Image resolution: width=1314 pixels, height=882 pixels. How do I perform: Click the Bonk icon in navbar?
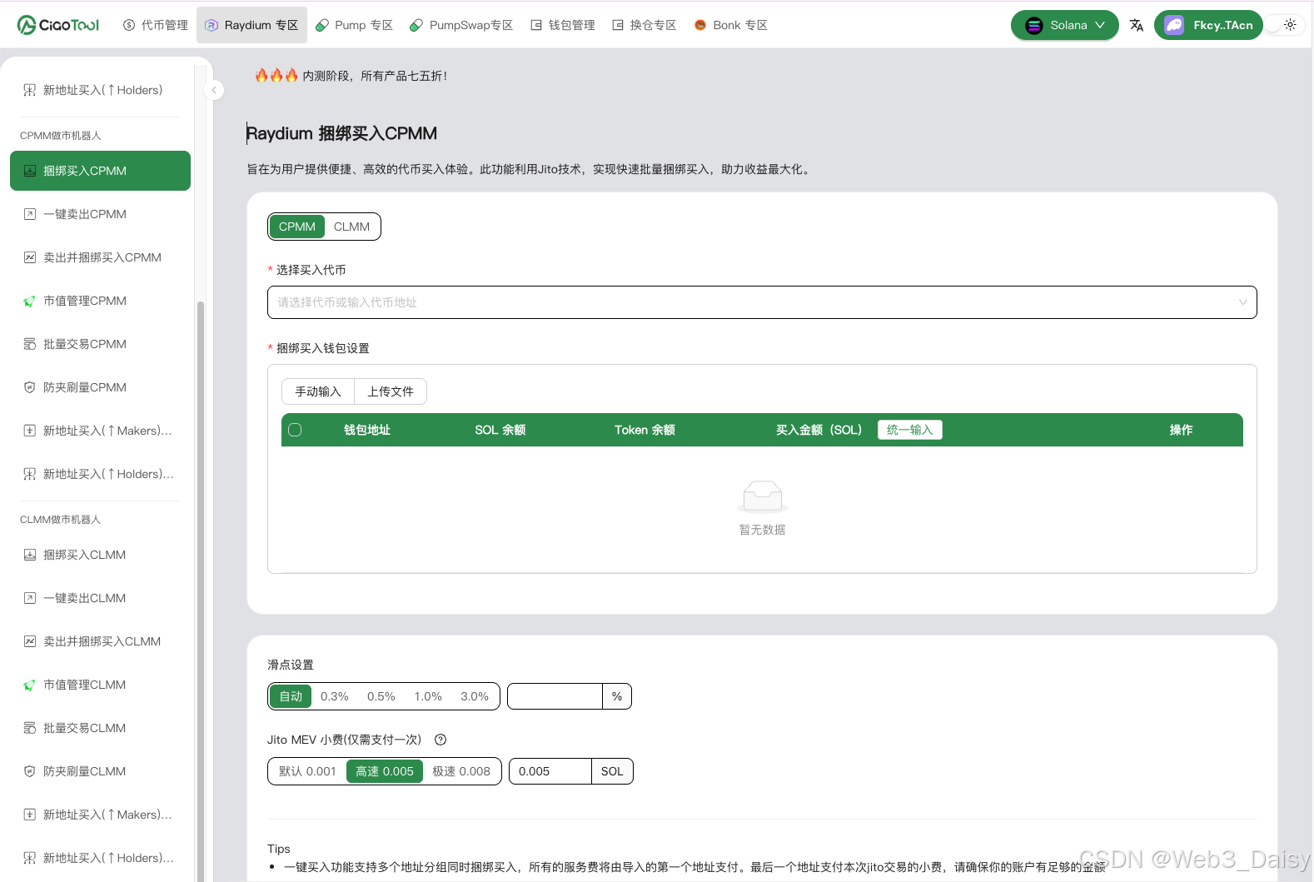tap(700, 25)
